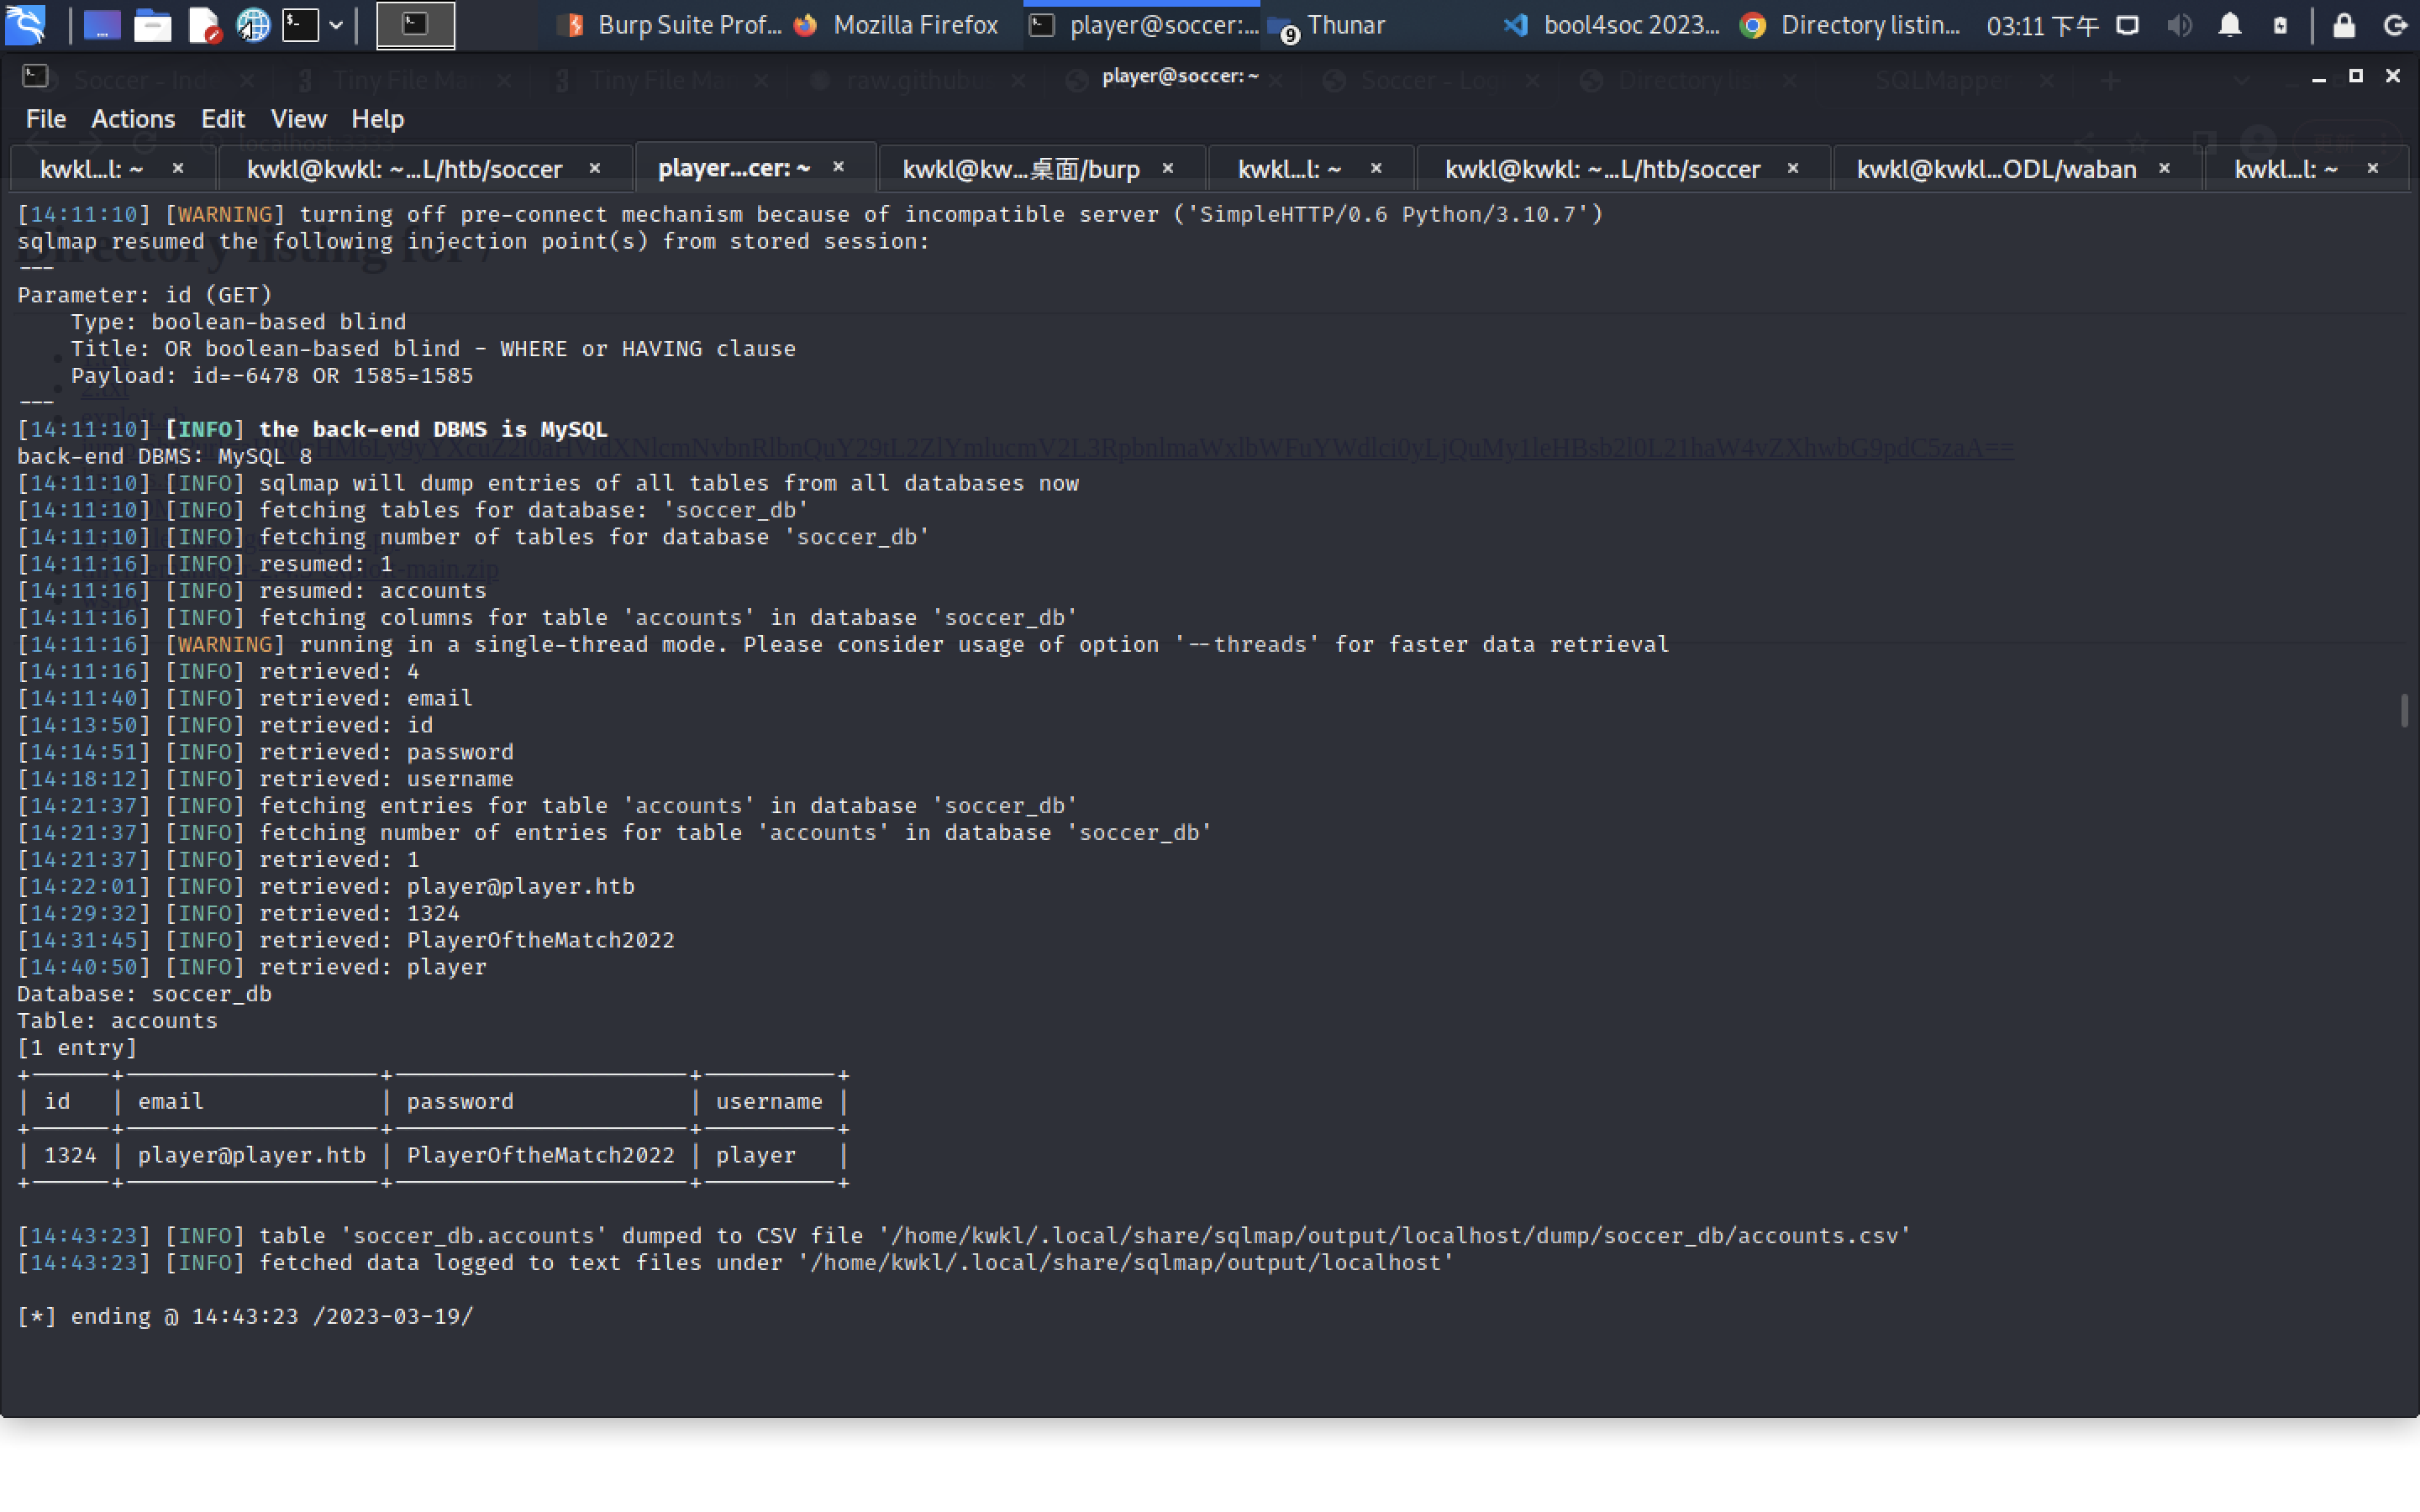2420x1512 pixels.
Task: Close the player...cer terminal tab
Action: pos(838,168)
